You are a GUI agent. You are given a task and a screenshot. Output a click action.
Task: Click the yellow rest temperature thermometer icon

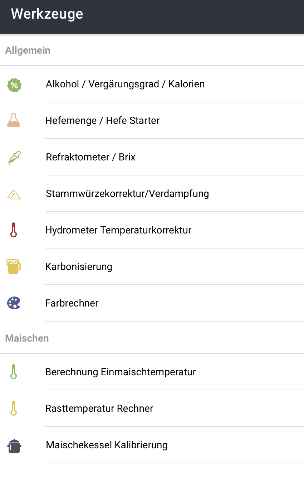(x=14, y=408)
